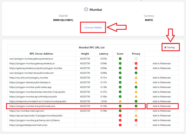Click the 0.076s latency cell
The height and width of the screenshot is (134, 186).
(104, 59)
